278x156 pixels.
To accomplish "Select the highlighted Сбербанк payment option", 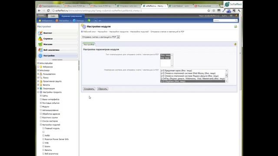I will pyautogui.click(x=193, y=81).
